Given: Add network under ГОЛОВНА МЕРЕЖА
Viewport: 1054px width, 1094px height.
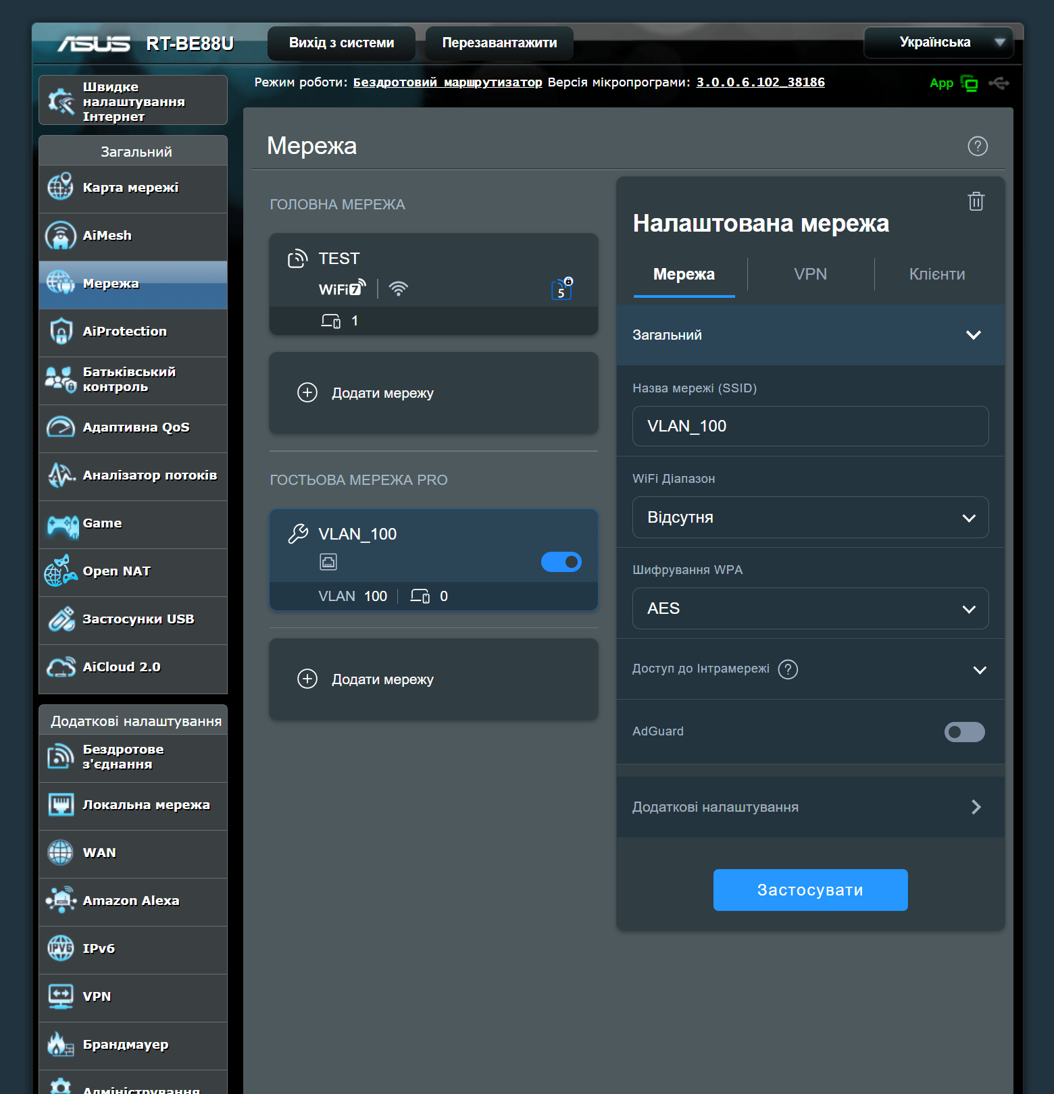Looking at the screenshot, I should (x=434, y=393).
